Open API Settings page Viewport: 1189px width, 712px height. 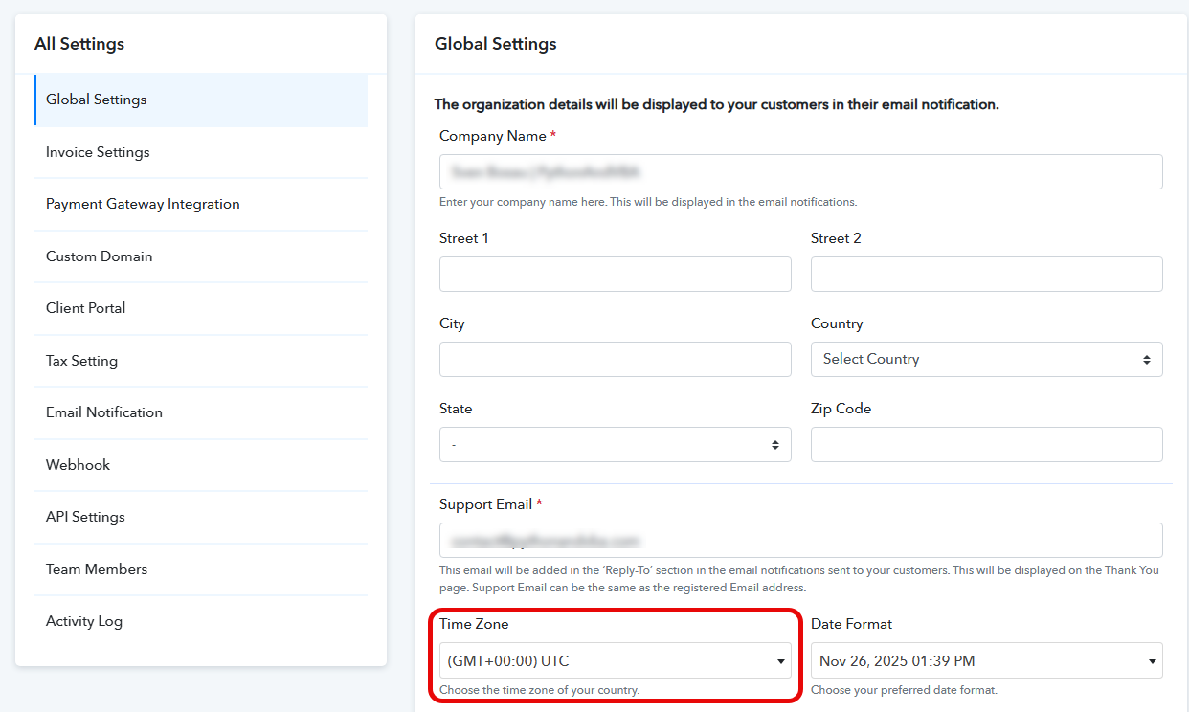86,517
